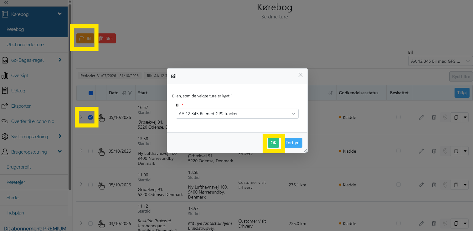This screenshot has width=473, height=231.
Task: Click the "275,1 km" distance cell
Action: (297, 185)
